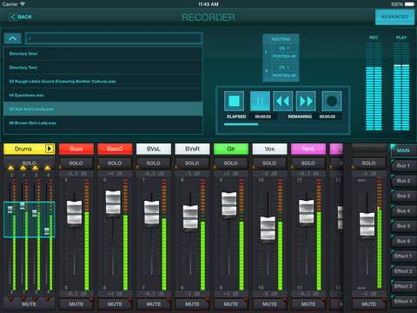Switch to the Bus 3 tab

click(403, 196)
